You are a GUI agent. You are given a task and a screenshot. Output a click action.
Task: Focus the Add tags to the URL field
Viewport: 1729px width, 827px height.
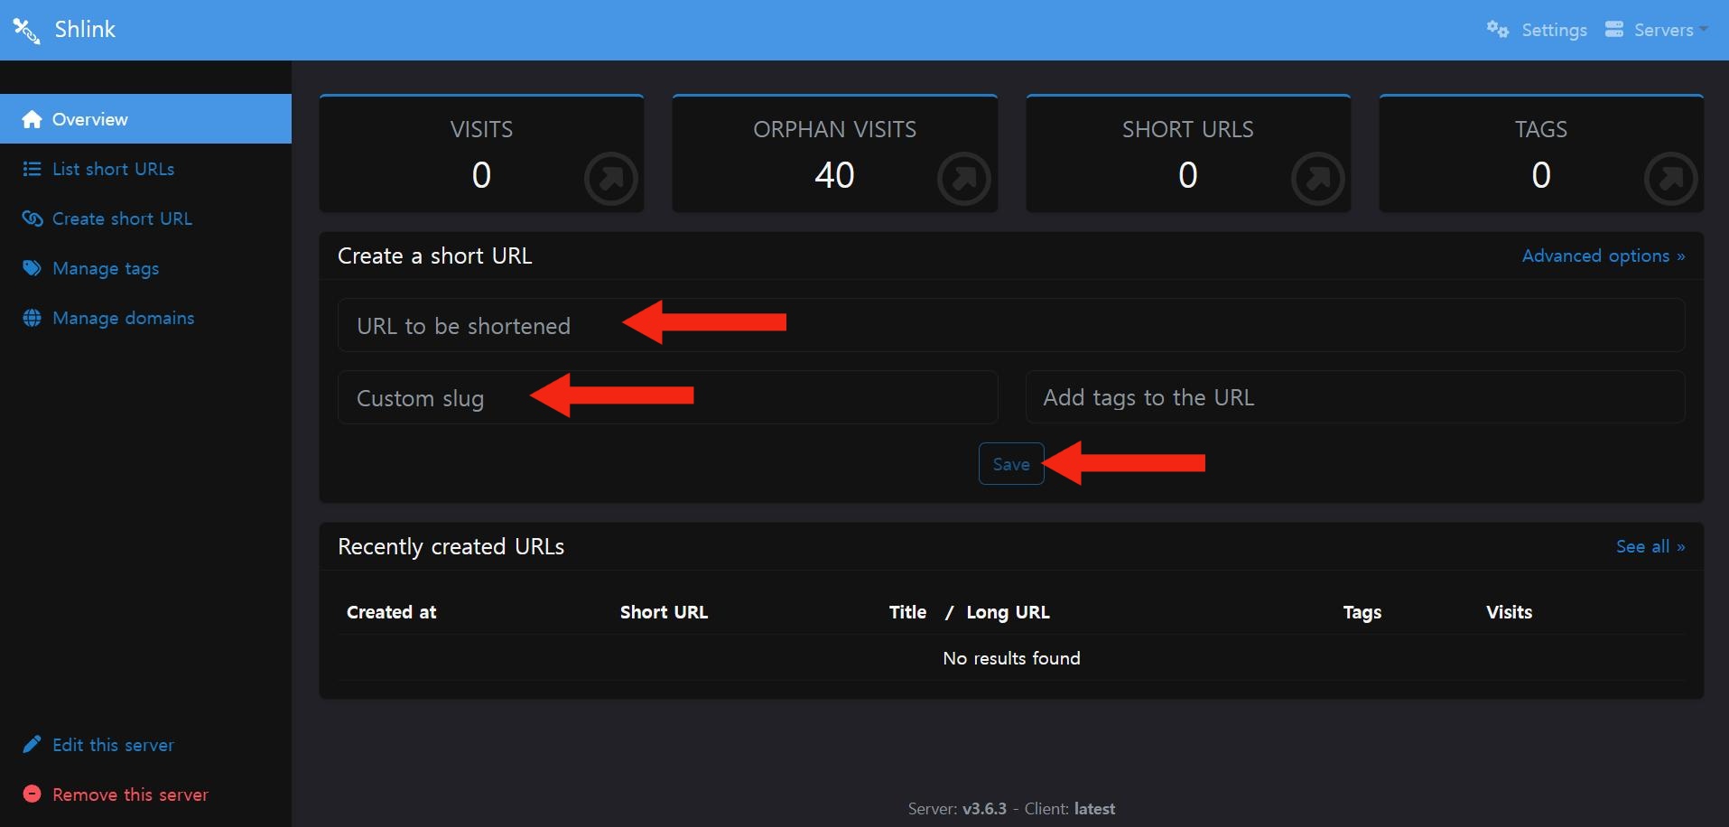[x=1354, y=397]
